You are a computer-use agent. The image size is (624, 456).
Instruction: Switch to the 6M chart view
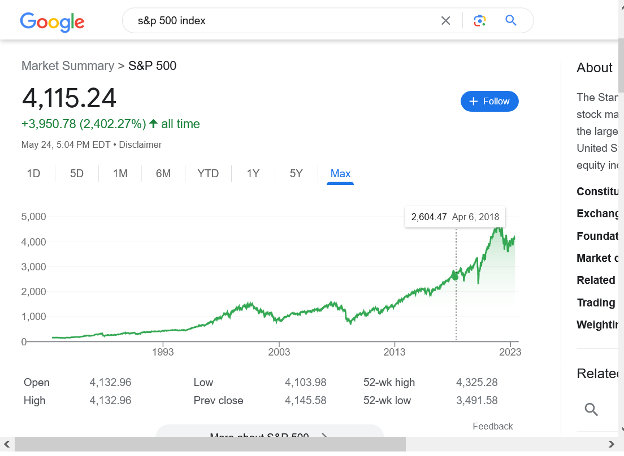click(x=163, y=173)
